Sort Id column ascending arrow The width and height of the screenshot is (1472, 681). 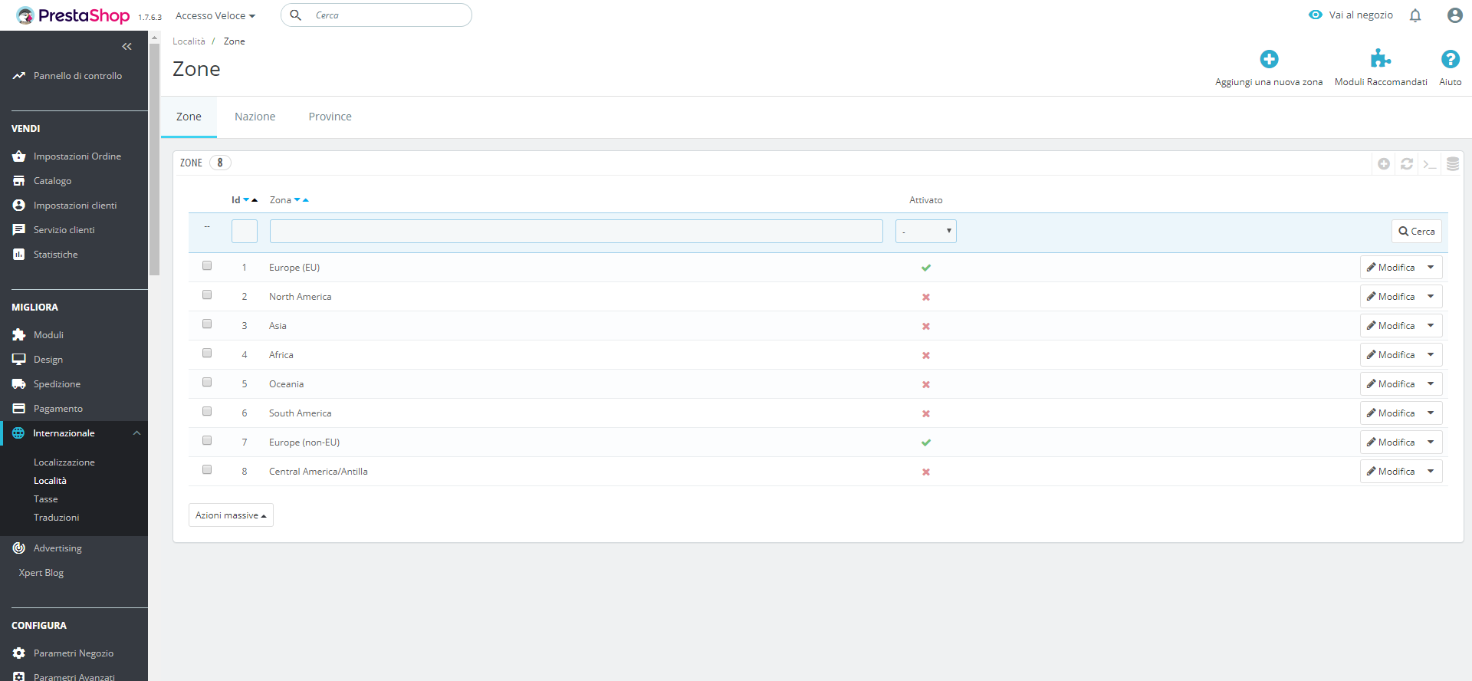point(255,200)
